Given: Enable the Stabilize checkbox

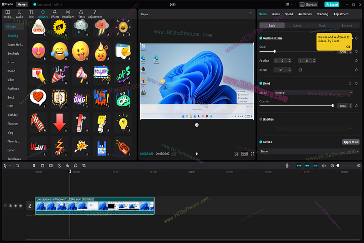Looking at the screenshot, I should coord(261,119).
